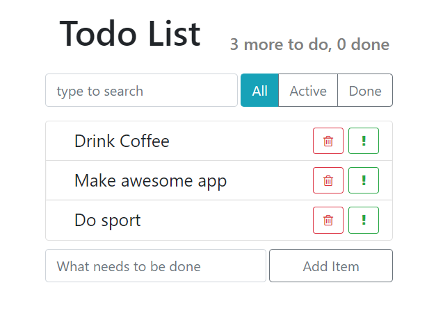The width and height of the screenshot is (436, 310).
Task: Click the '3 more to do, 0 done' counter
Action: 309,44
